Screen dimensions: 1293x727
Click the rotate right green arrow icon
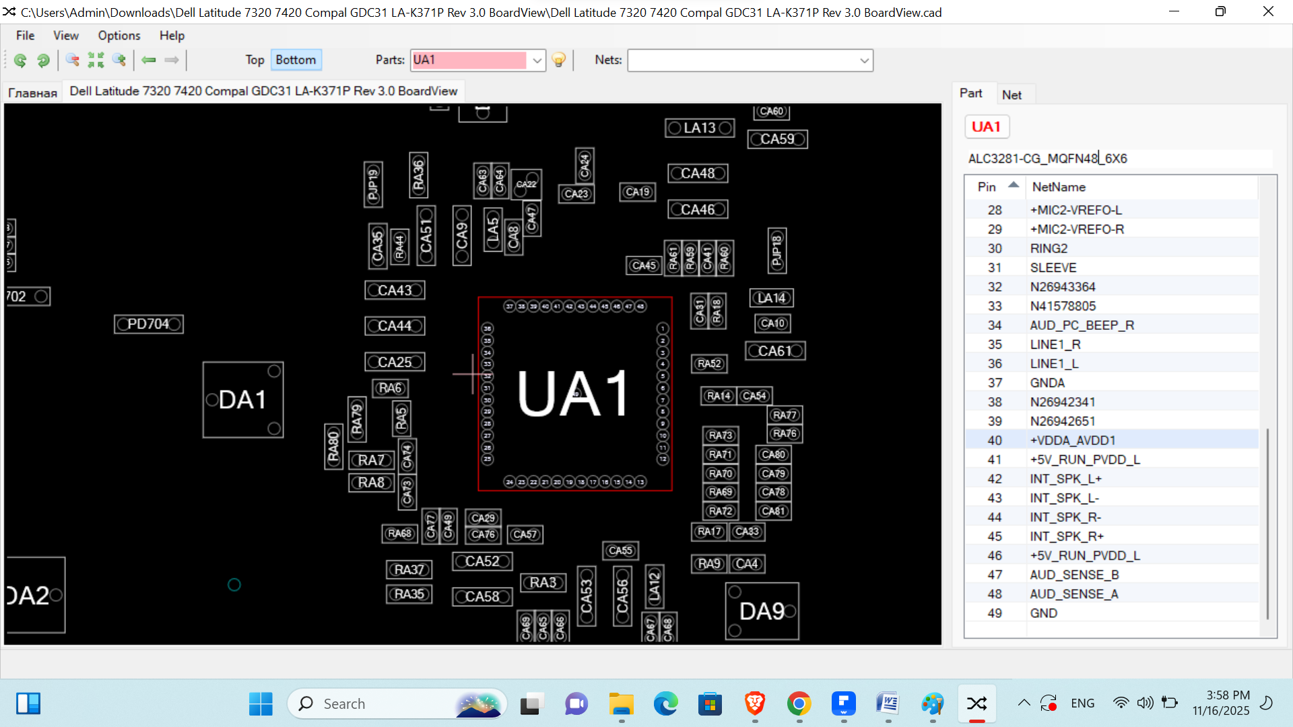43,61
